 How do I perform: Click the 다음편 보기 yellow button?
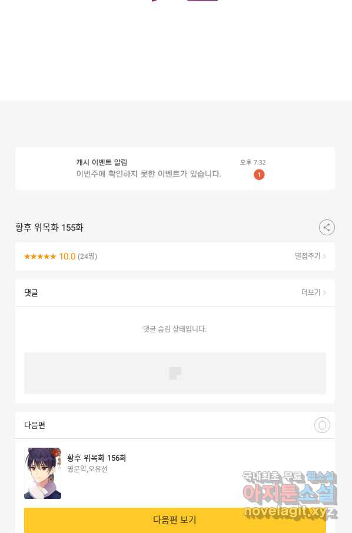coord(175,519)
